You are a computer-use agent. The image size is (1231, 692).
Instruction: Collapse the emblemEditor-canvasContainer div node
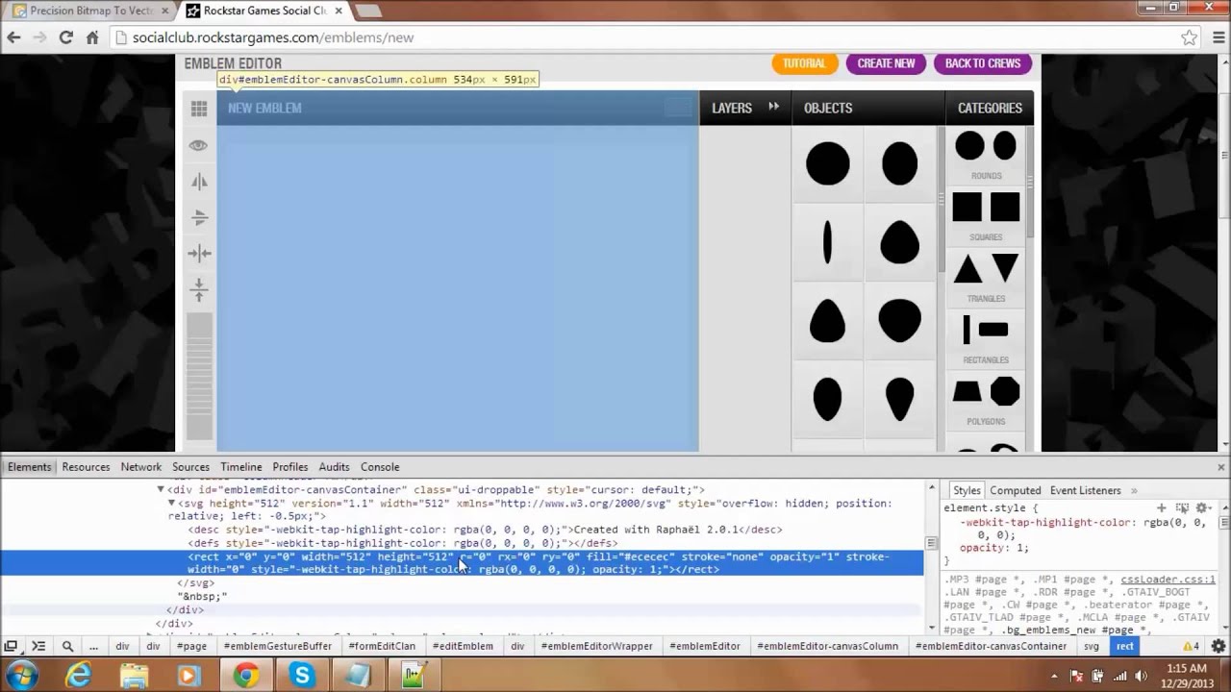point(161,490)
